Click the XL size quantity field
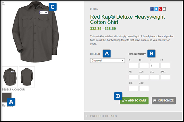The width and height of the screenshot is (184, 122). (x=133, y=77)
